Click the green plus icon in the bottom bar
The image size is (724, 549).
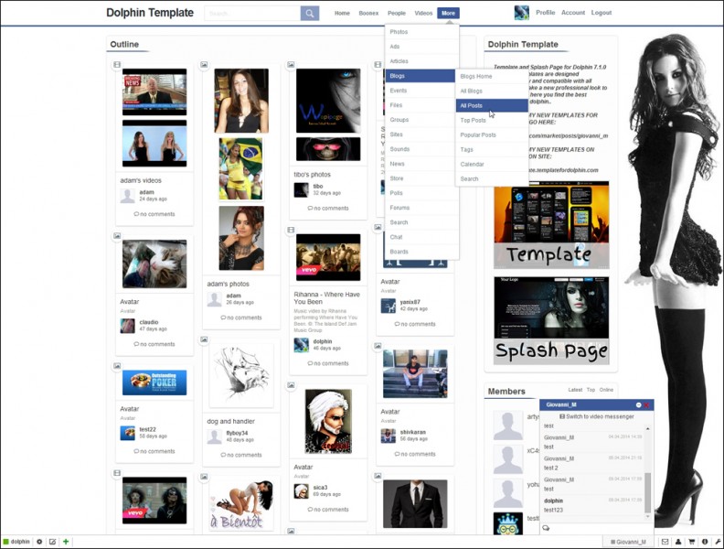pyautogui.click(x=66, y=542)
